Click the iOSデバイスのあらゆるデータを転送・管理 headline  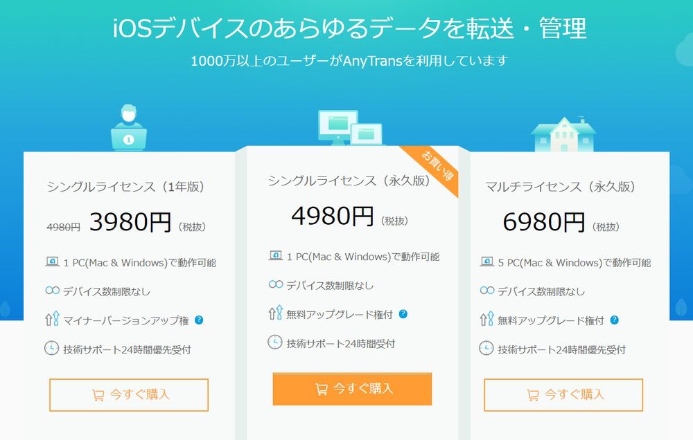coord(350,28)
